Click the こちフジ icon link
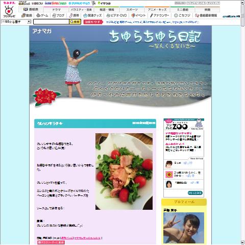 182,15
